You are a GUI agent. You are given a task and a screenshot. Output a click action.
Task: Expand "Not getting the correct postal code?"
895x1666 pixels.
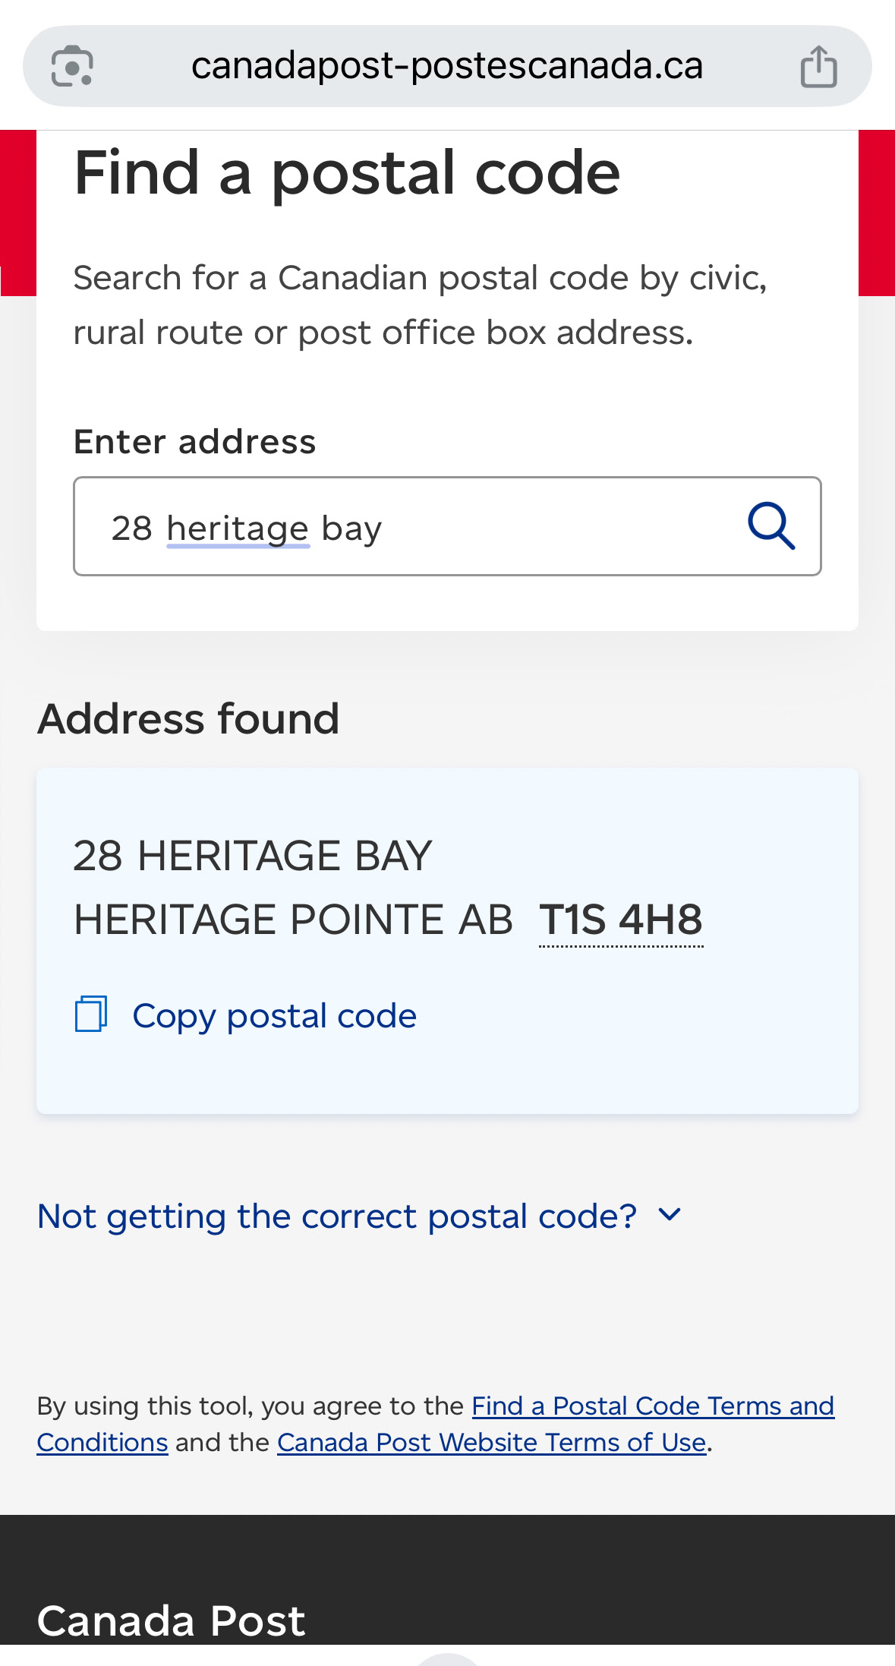336,1216
